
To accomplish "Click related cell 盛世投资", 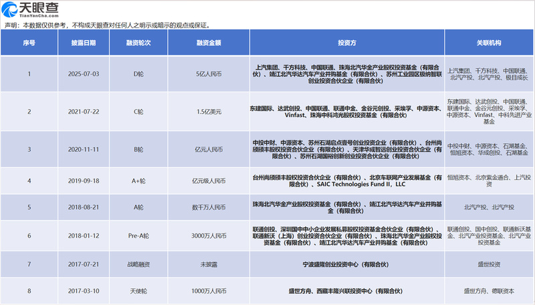I will coord(489,264).
